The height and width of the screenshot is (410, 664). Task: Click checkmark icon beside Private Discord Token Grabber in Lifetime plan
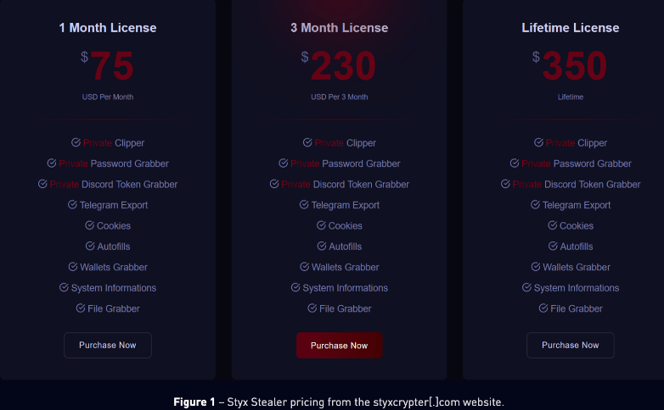pos(505,184)
